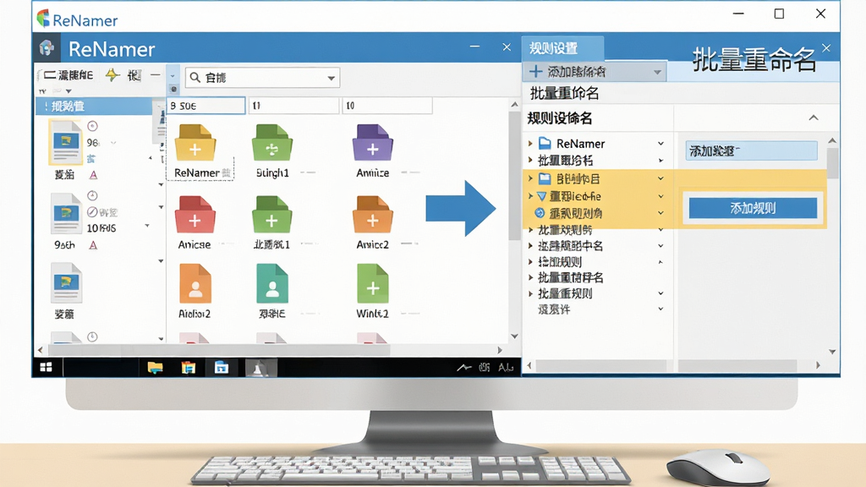Click the file grid horizontal scroll right arrow
The image size is (866, 487).
(499, 349)
